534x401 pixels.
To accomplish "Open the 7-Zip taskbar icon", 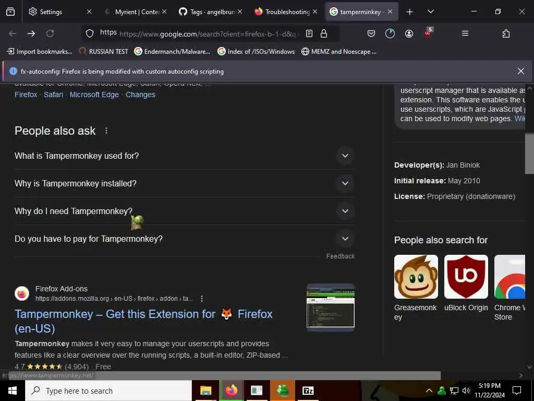I will pyautogui.click(x=308, y=391).
